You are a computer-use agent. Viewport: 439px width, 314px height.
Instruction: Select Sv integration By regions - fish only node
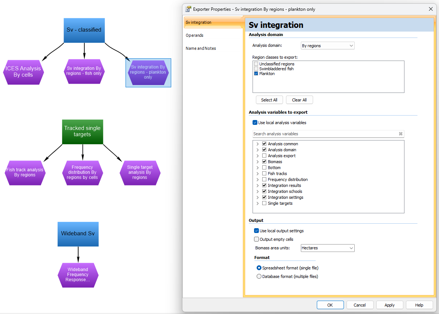point(84,71)
